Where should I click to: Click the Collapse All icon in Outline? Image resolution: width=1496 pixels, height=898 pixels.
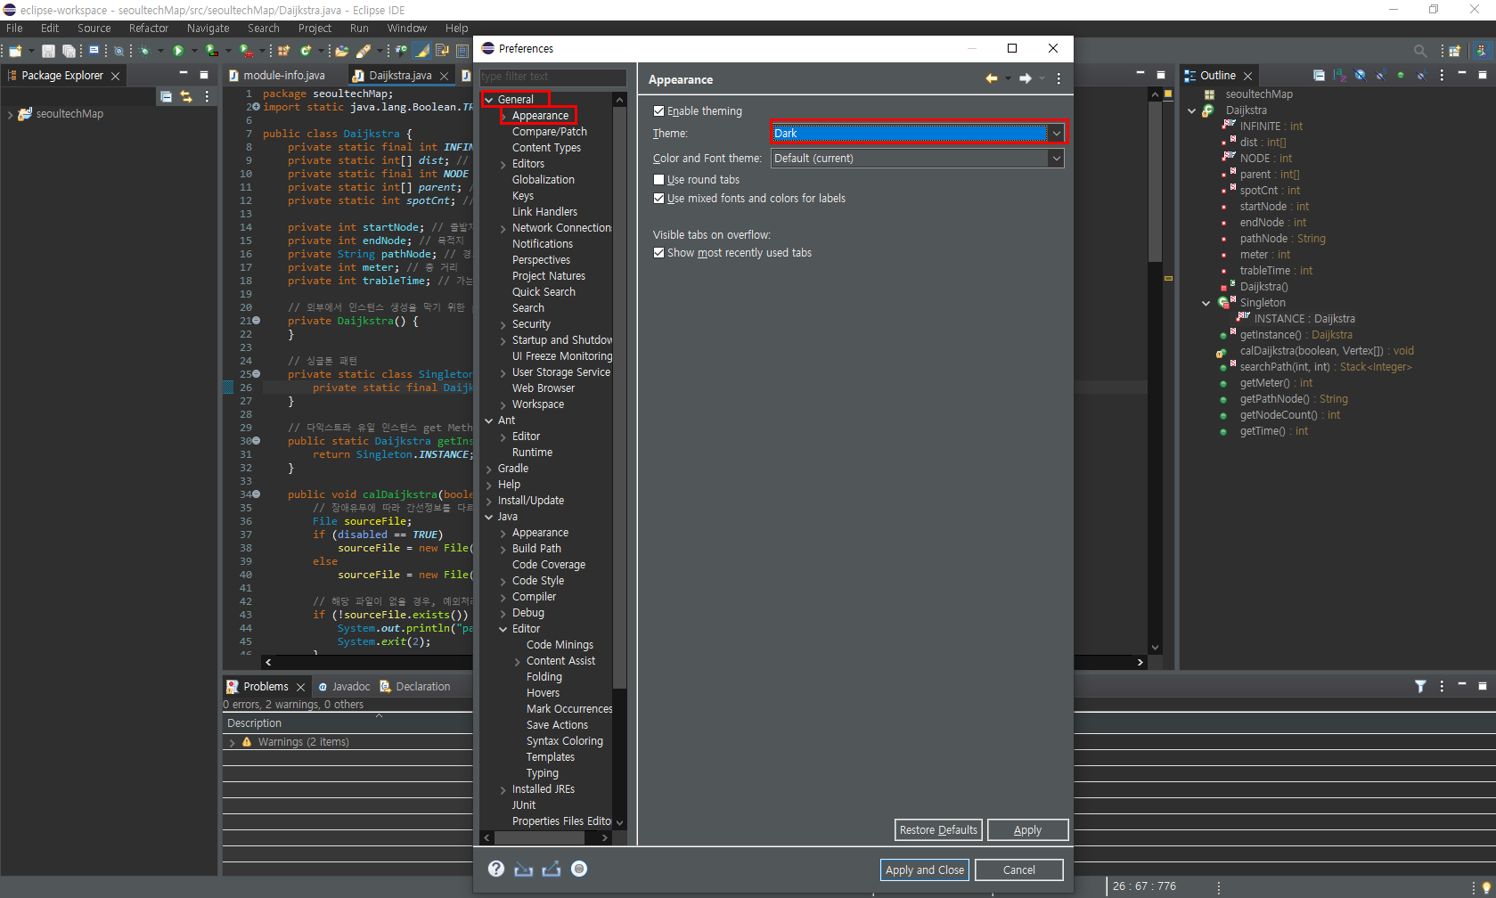pos(1319,76)
